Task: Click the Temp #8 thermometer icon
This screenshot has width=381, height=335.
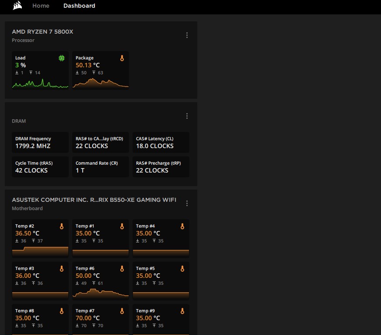Action: coord(62,311)
